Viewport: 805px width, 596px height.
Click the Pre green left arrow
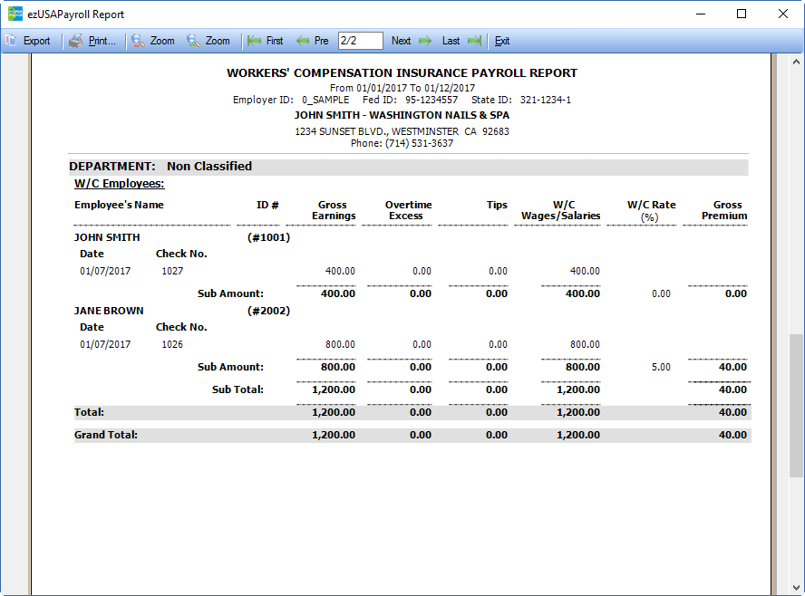coord(302,41)
